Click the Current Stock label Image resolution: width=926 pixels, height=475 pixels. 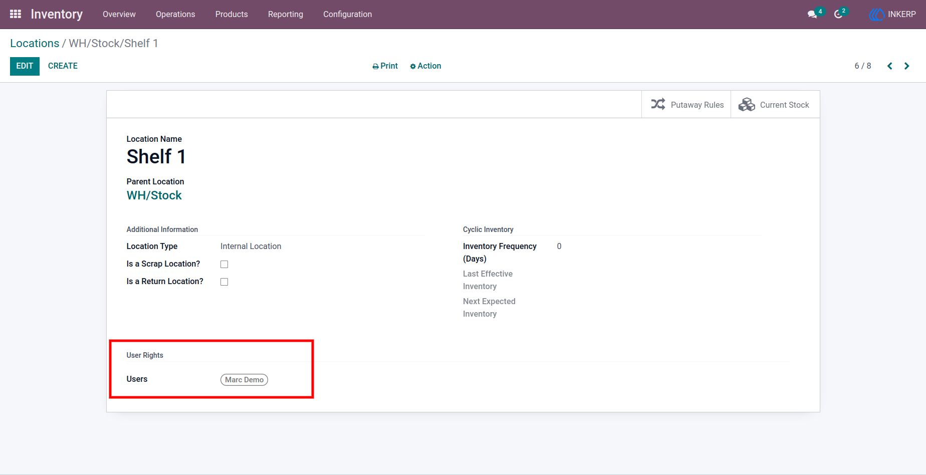[785, 105]
